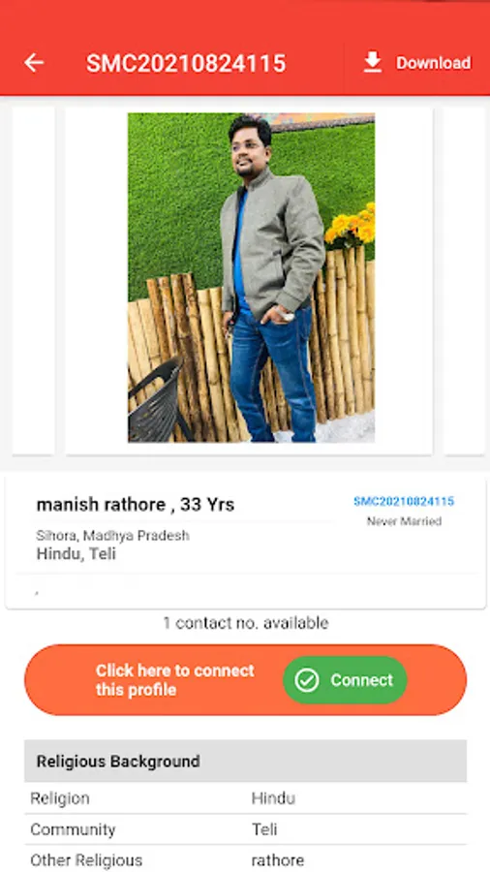The image size is (490, 872).
Task: Tap the Hindu, Teli summary line
Action: click(x=77, y=554)
